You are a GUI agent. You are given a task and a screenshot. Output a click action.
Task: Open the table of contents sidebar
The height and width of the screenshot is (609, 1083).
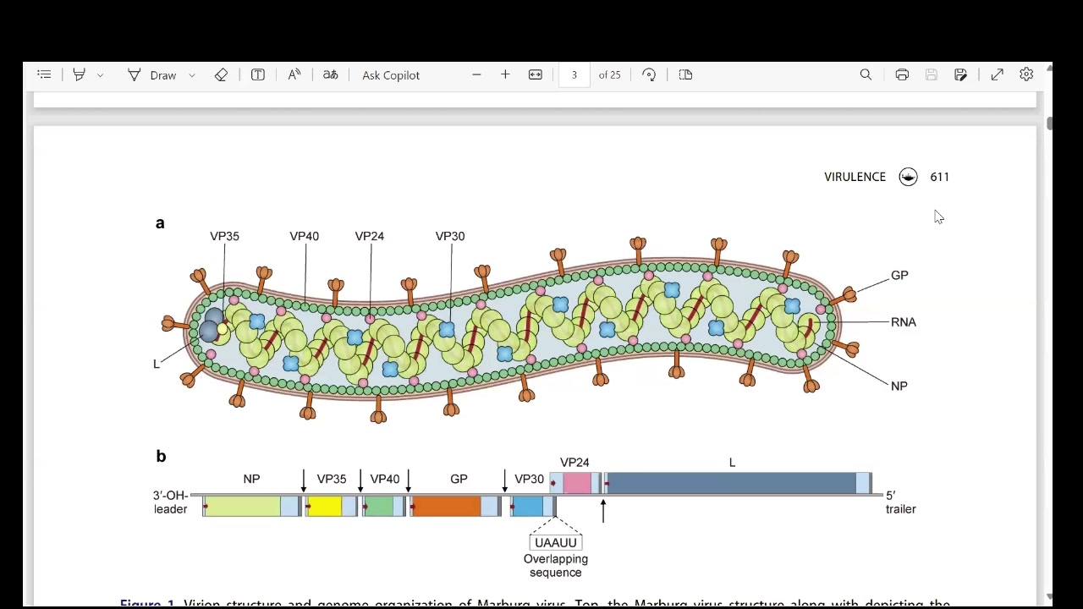pos(44,75)
